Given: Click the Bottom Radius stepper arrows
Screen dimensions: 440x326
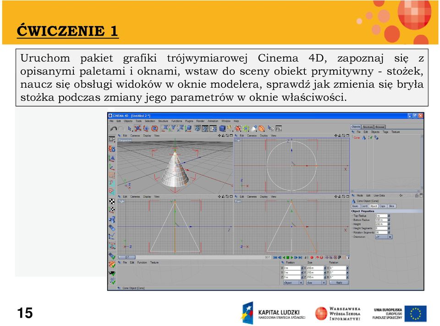Looking at the screenshot, I should [389, 220].
